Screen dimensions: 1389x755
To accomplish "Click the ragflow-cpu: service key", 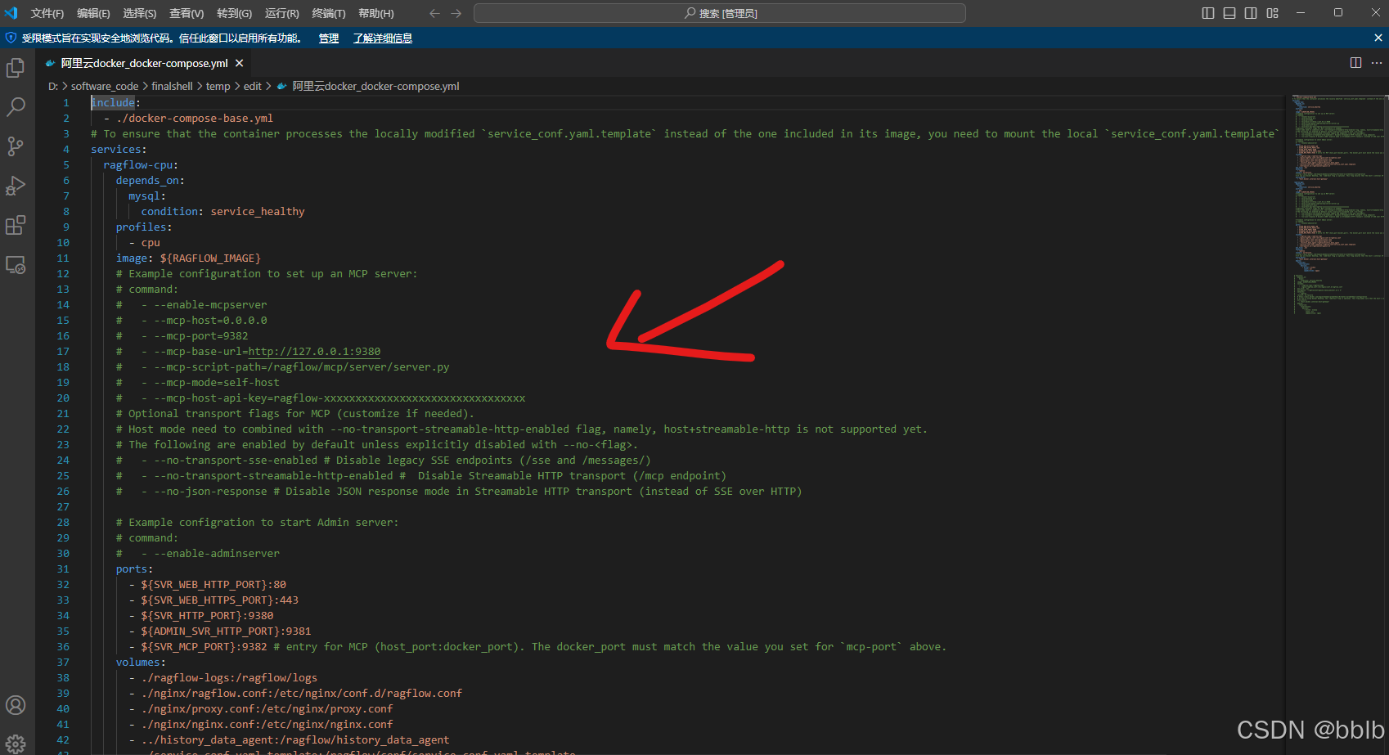I will point(141,165).
